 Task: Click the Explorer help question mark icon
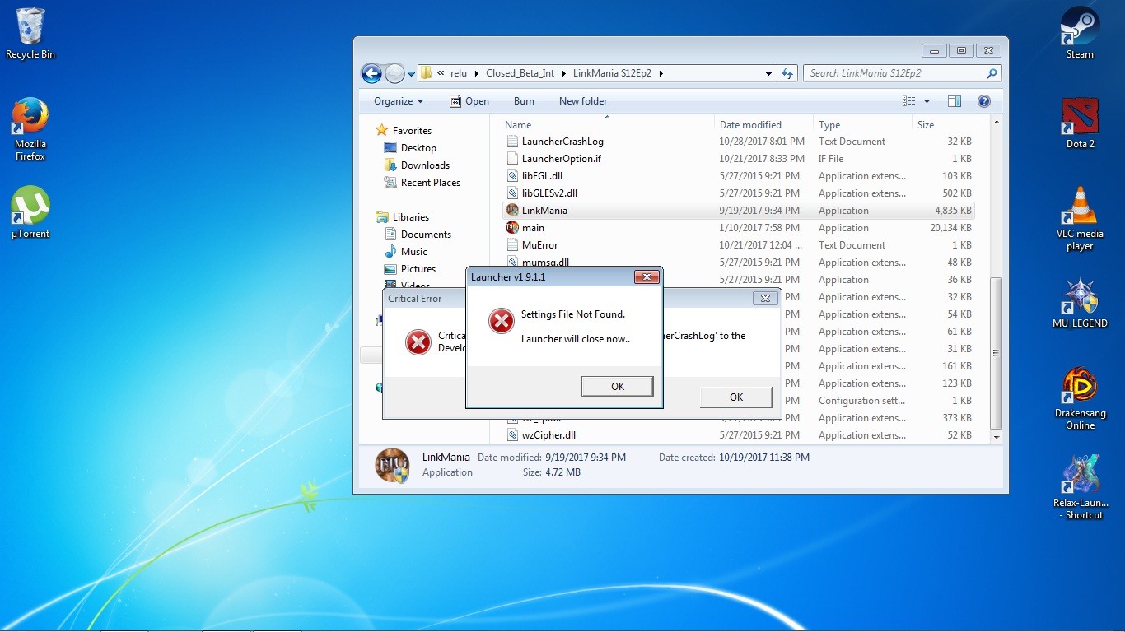[983, 101]
